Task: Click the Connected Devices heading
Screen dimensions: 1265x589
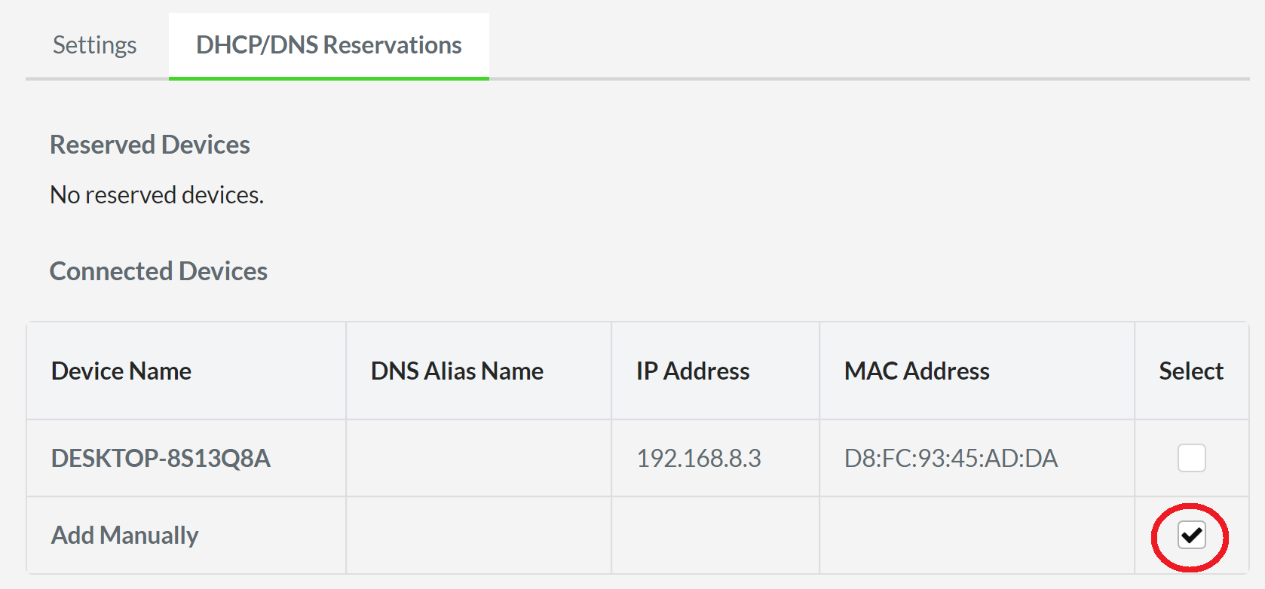Action: (x=158, y=270)
